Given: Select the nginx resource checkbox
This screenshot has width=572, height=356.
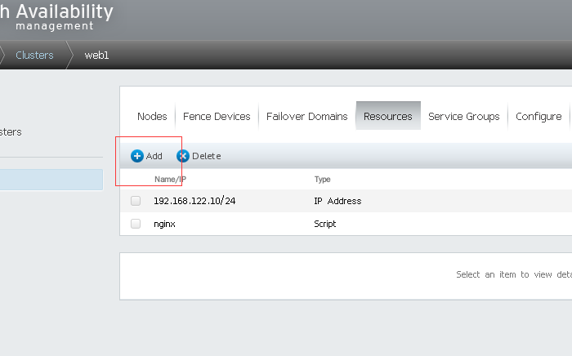Looking at the screenshot, I should tap(136, 223).
